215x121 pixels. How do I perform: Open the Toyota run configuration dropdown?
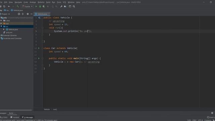(27, 6)
